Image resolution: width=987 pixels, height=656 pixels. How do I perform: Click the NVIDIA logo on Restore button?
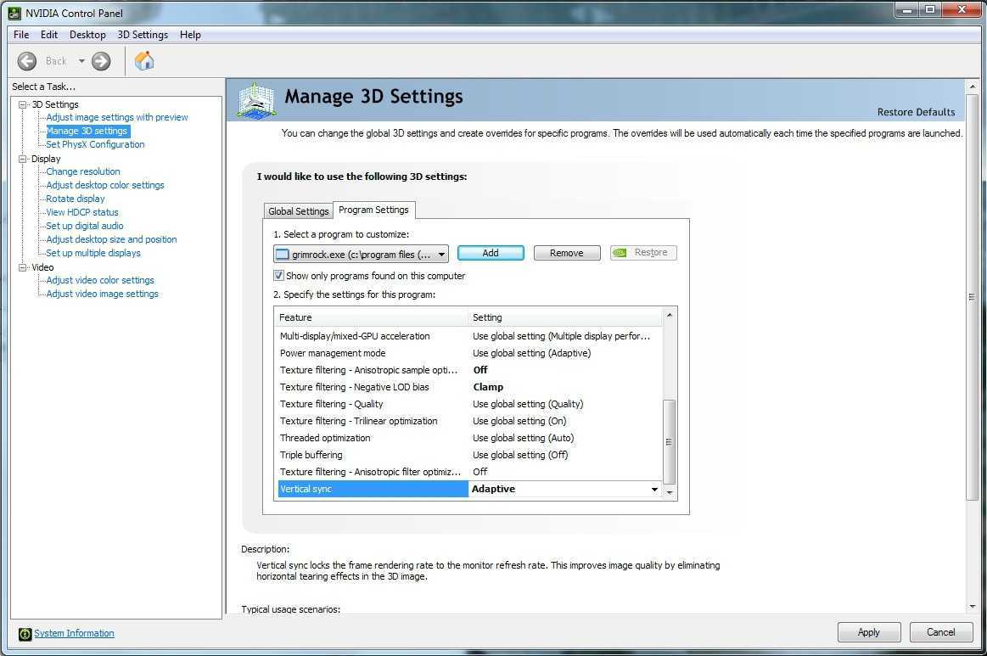coord(620,252)
